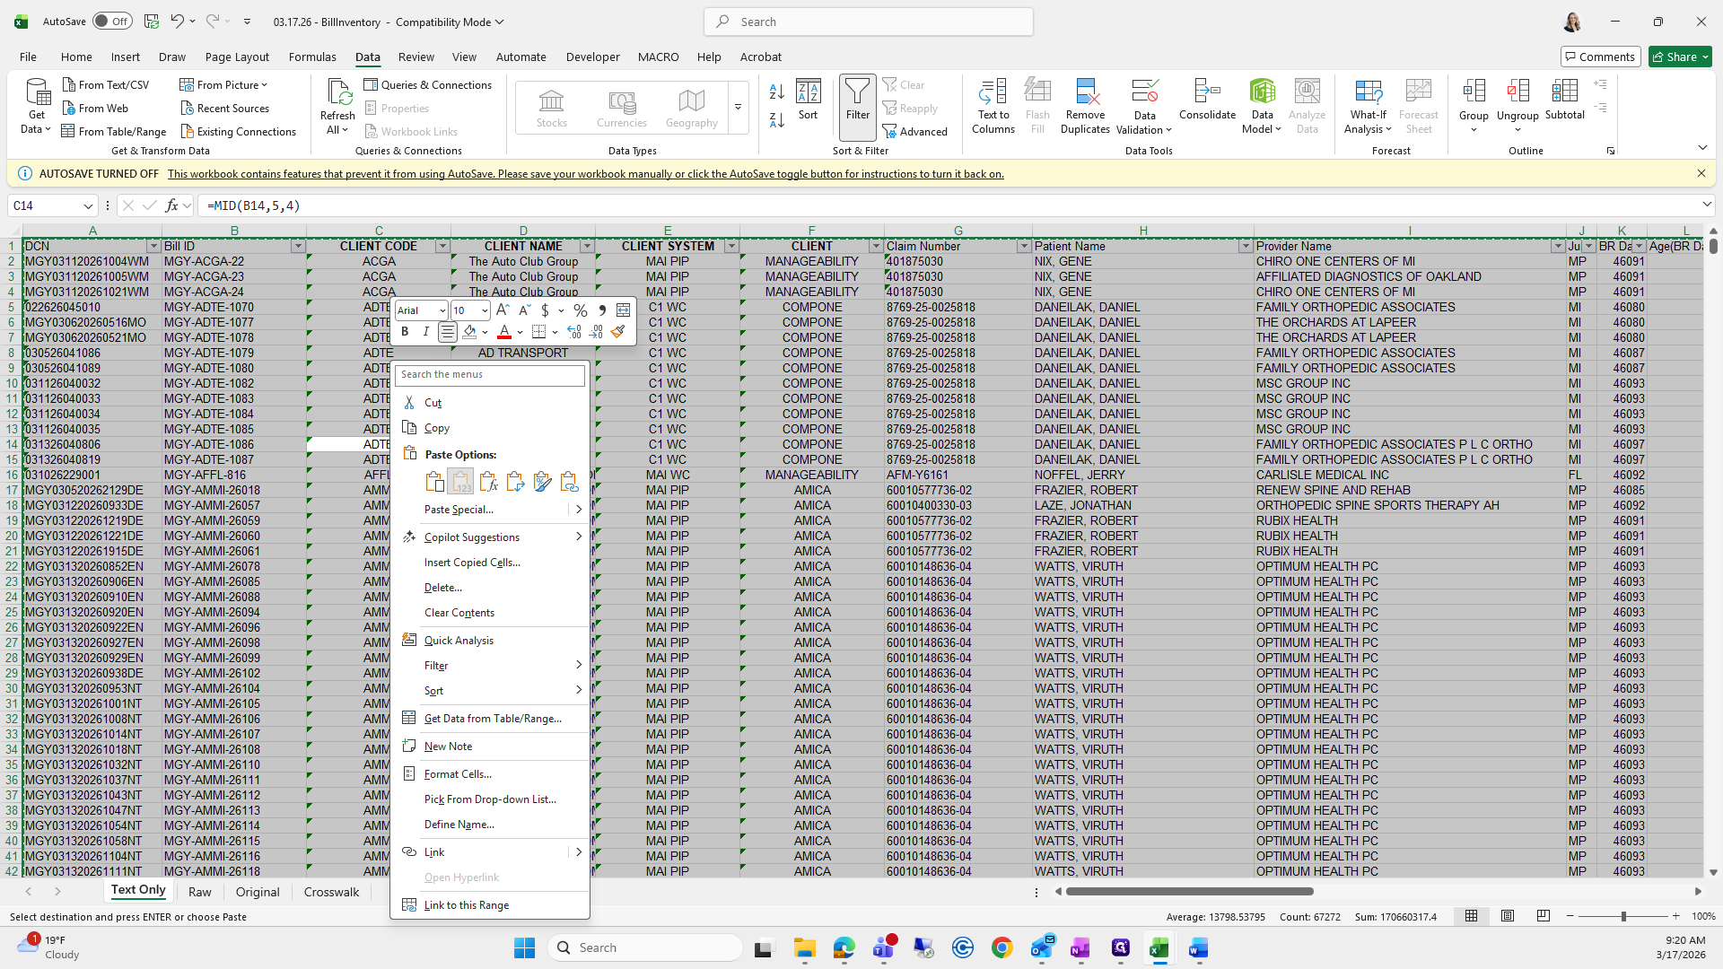Image resolution: width=1723 pixels, height=969 pixels.
Task: Click the AutoSave warning message link
Action: 585,174
